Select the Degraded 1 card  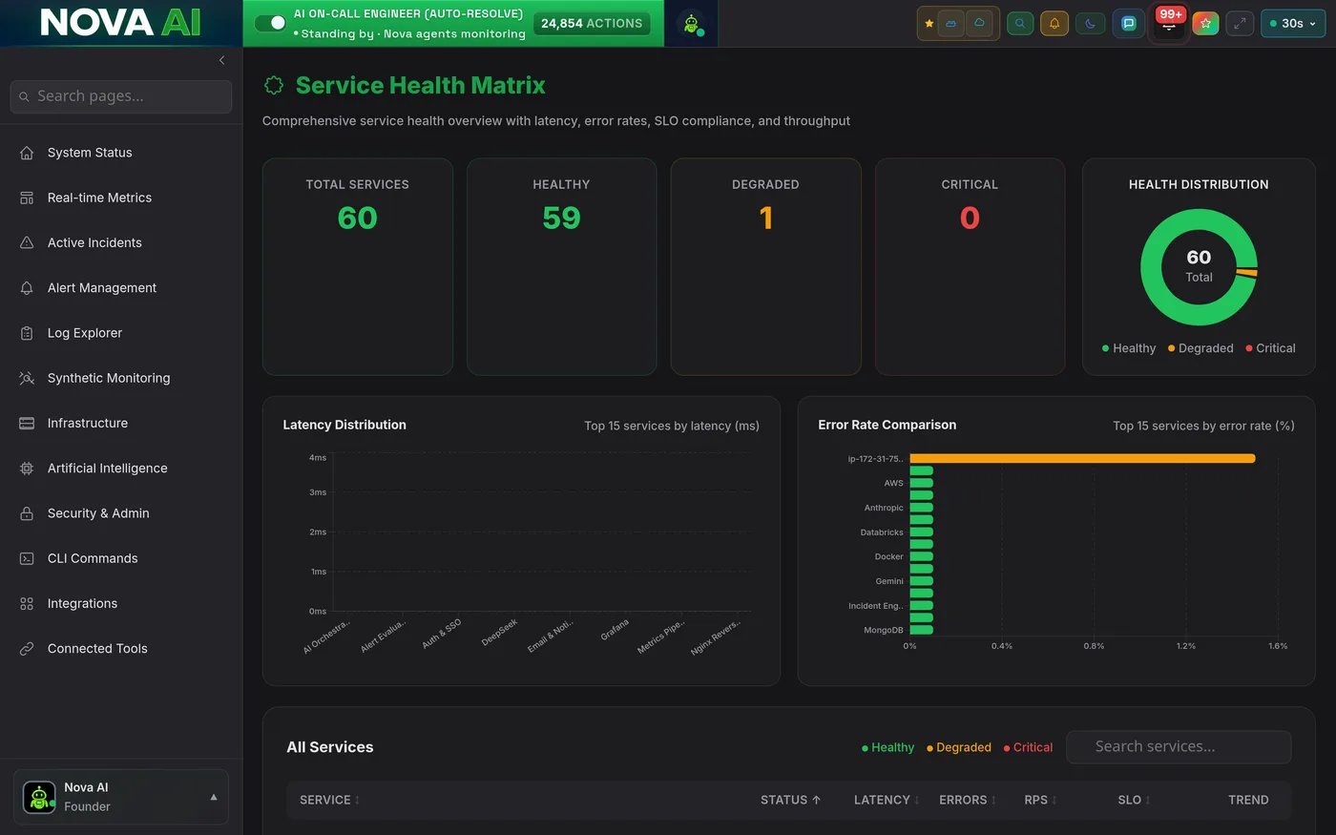pyautogui.click(x=765, y=266)
